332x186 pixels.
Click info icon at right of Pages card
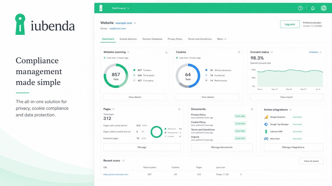(179, 109)
